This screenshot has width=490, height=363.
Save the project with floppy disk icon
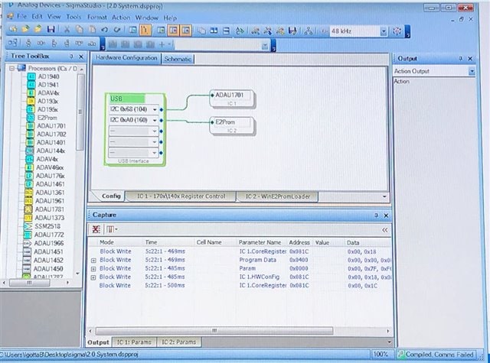51,30
